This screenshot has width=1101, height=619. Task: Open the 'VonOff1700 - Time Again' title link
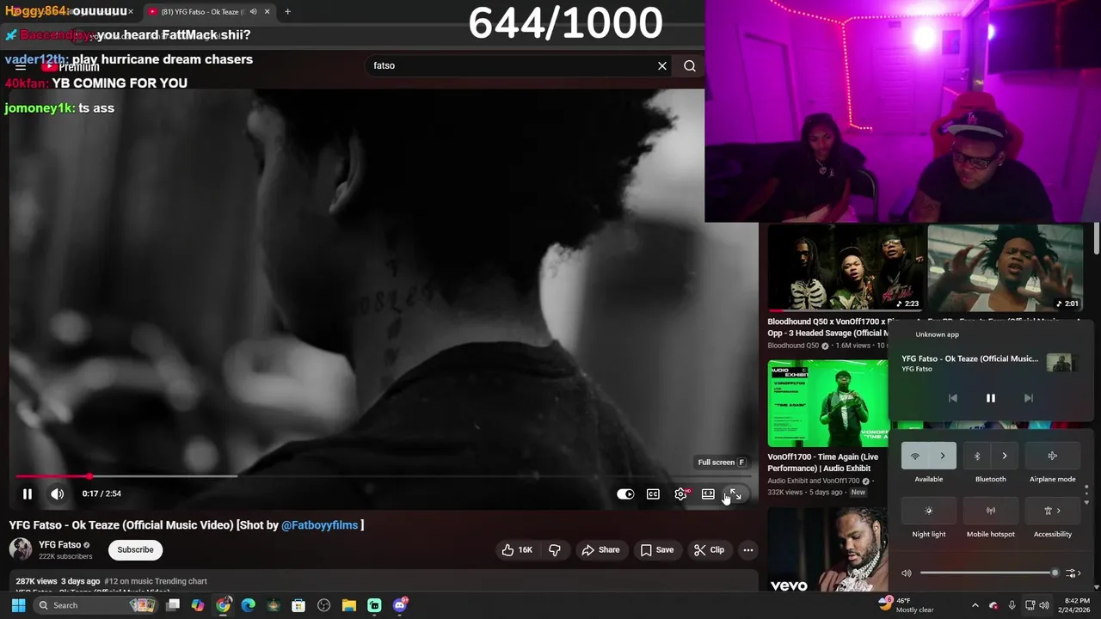(x=823, y=463)
